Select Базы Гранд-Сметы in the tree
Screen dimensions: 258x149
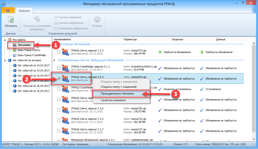pos(29,50)
